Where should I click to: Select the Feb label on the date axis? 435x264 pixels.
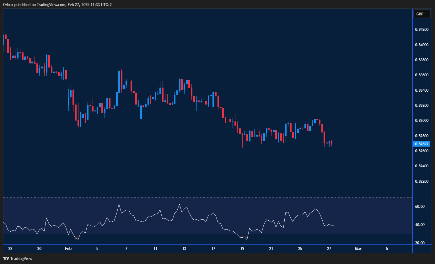click(68, 248)
